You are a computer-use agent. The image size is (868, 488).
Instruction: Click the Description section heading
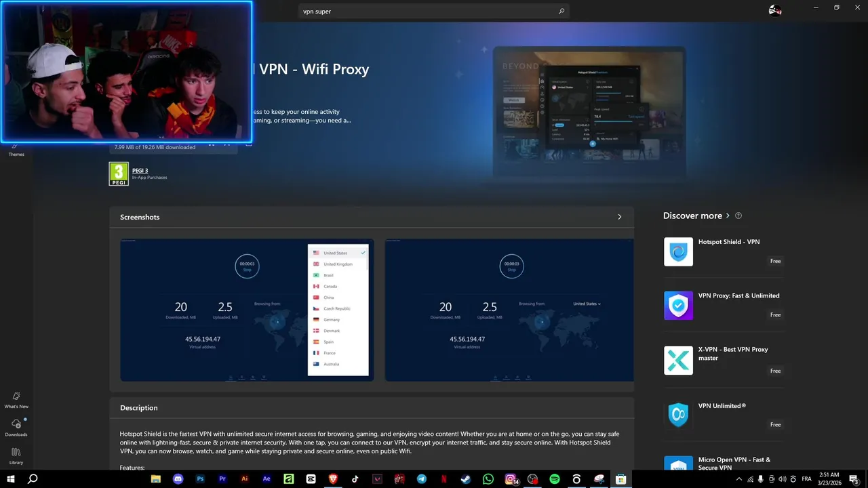139,408
